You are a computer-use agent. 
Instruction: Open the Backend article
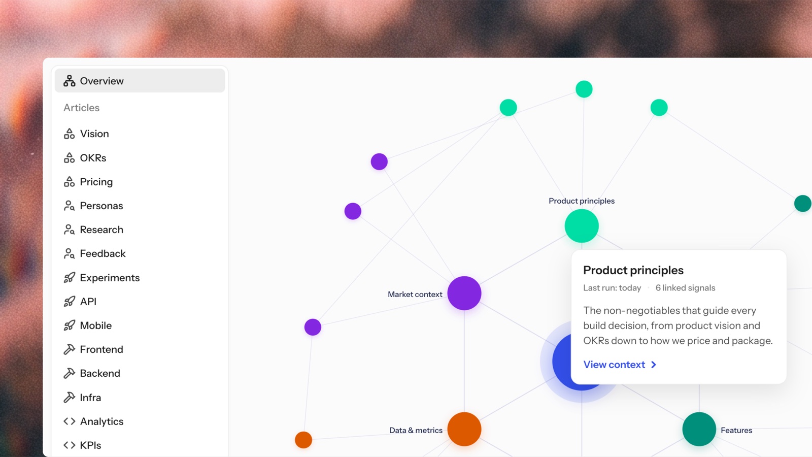pyautogui.click(x=140, y=373)
